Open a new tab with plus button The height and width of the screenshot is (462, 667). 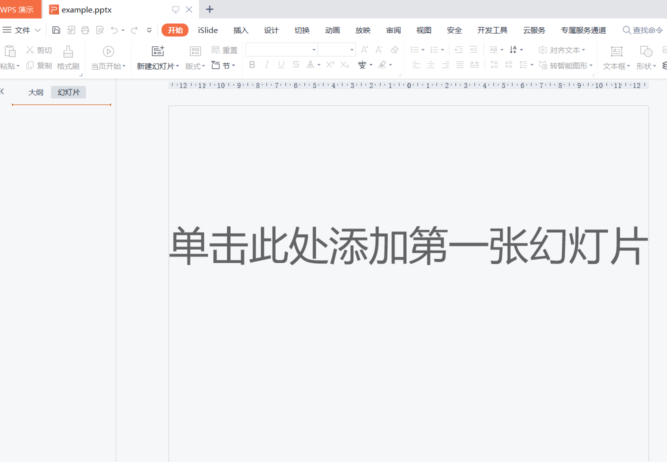[210, 9]
